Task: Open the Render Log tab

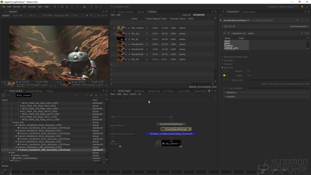Action: [x=154, y=91]
